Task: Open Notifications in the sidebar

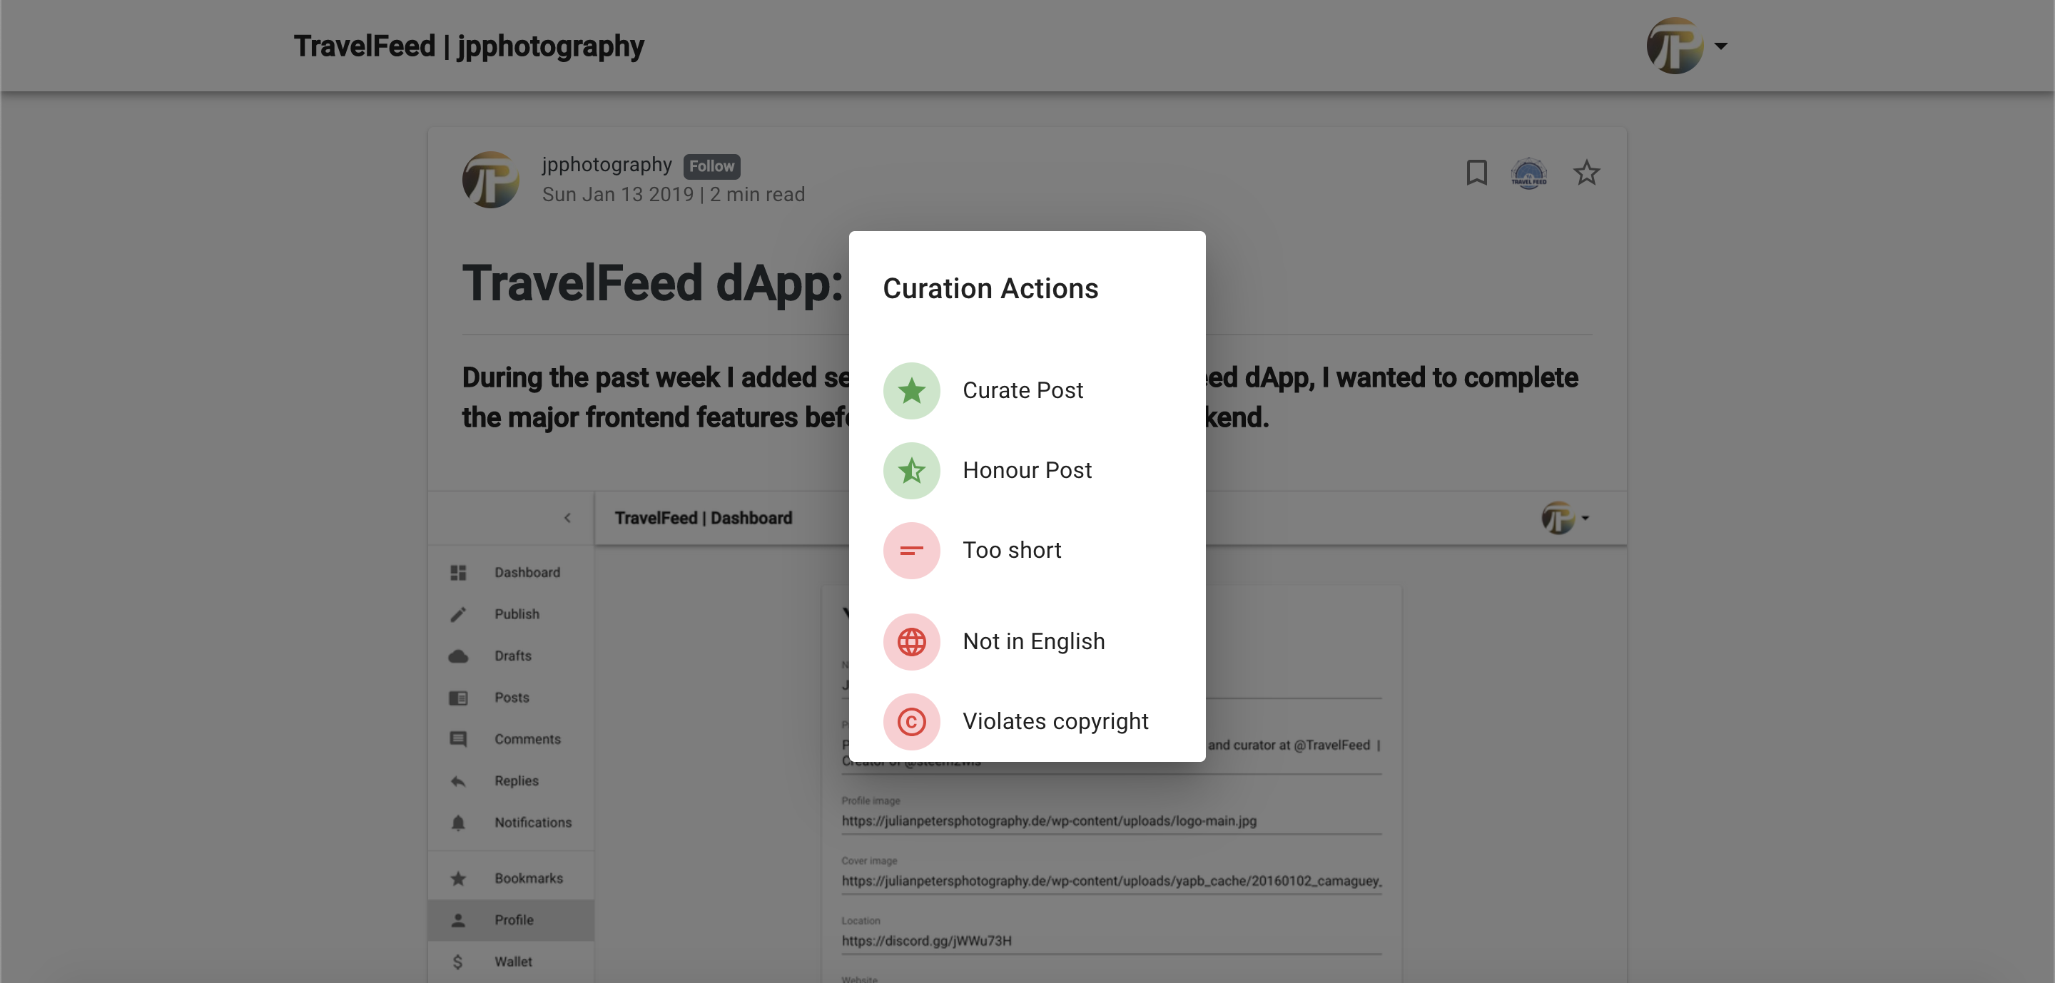Action: 511,822
